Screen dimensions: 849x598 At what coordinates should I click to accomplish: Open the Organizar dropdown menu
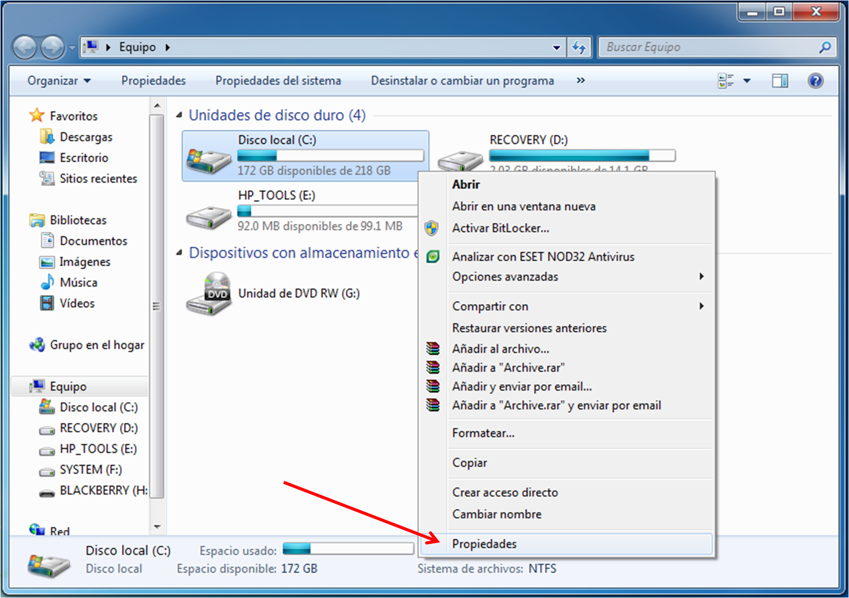coord(58,81)
